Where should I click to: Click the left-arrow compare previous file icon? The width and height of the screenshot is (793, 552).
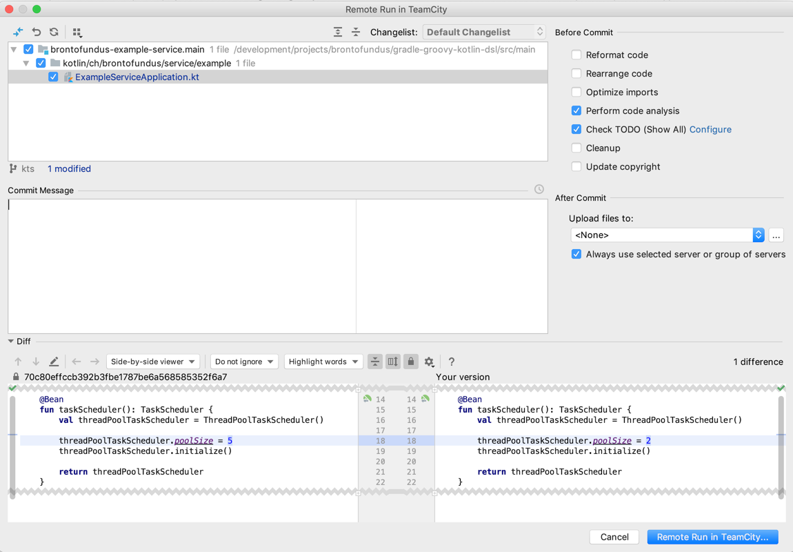click(x=77, y=362)
